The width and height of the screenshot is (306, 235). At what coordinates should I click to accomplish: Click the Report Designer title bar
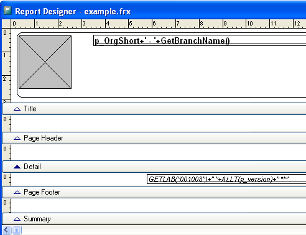click(153, 11)
